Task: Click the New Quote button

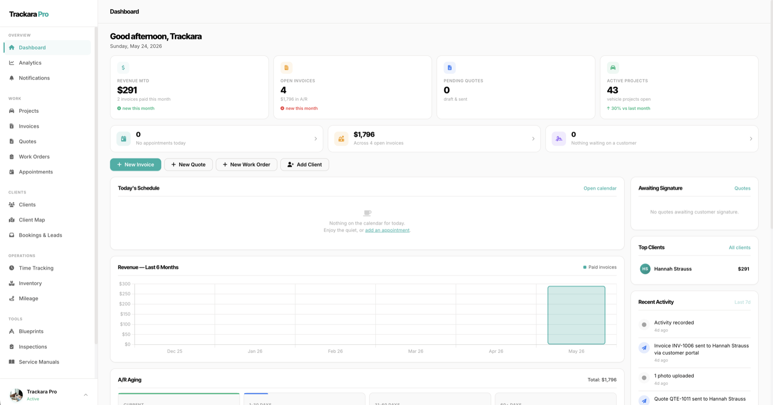Action: (188, 164)
